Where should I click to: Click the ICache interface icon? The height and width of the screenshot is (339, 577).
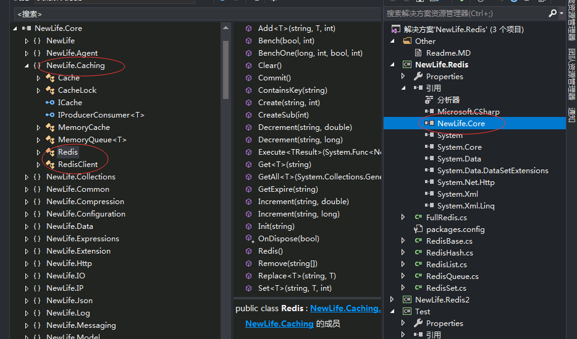point(50,103)
